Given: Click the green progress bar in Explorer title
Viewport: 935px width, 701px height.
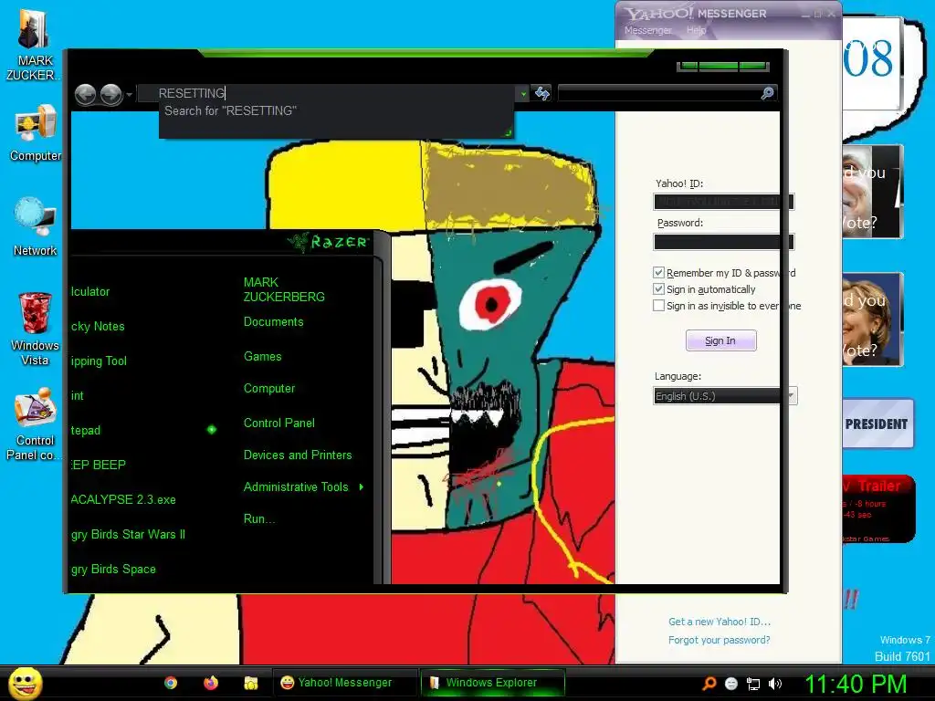Looking at the screenshot, I should coord(723,66).
